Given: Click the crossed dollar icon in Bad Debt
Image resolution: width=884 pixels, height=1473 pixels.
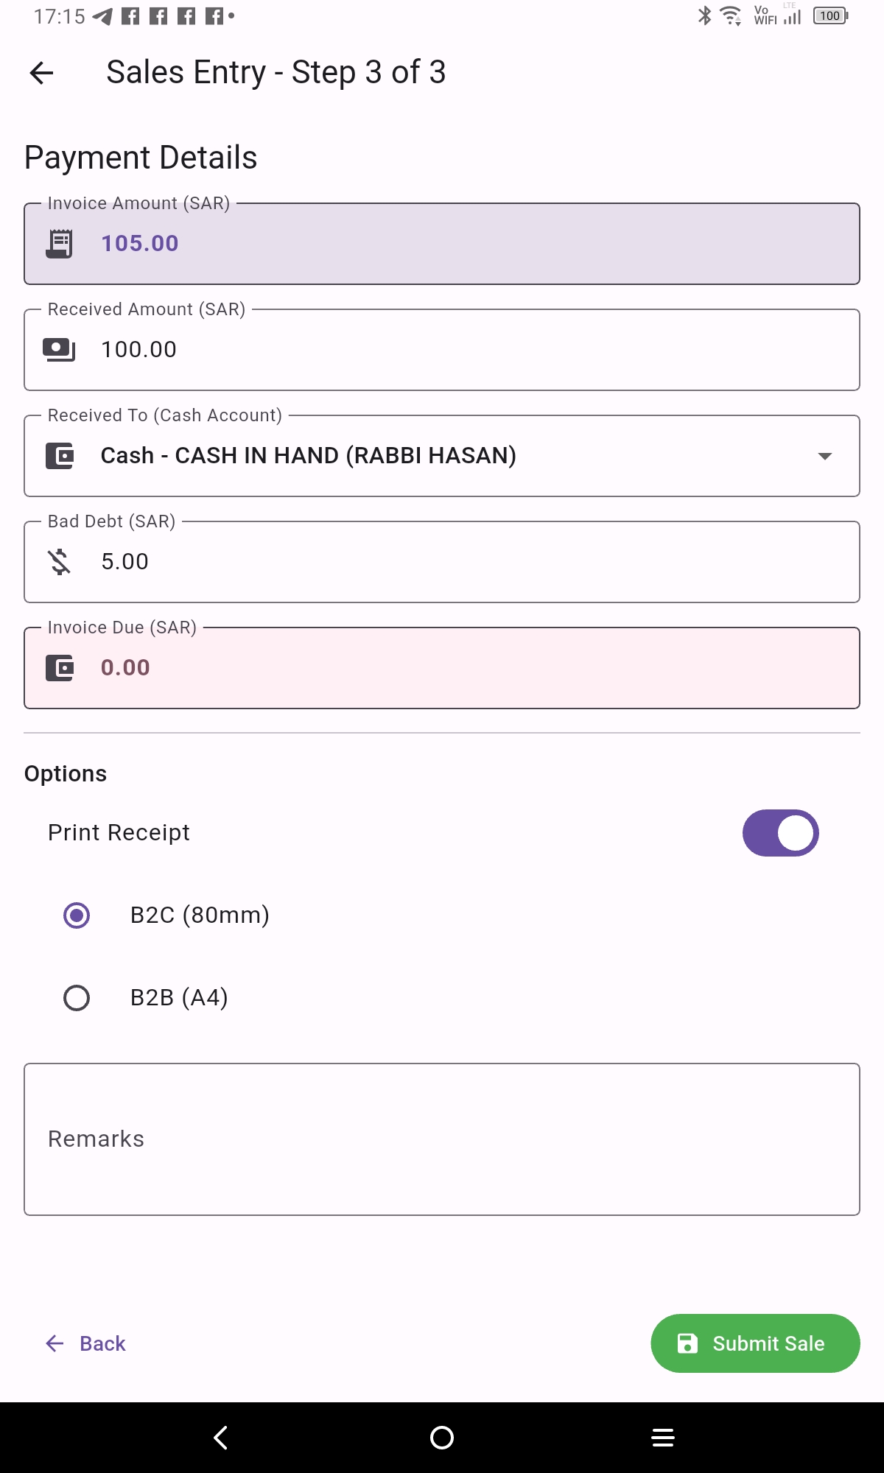Looking at the screenshot, I should (60, 562).
